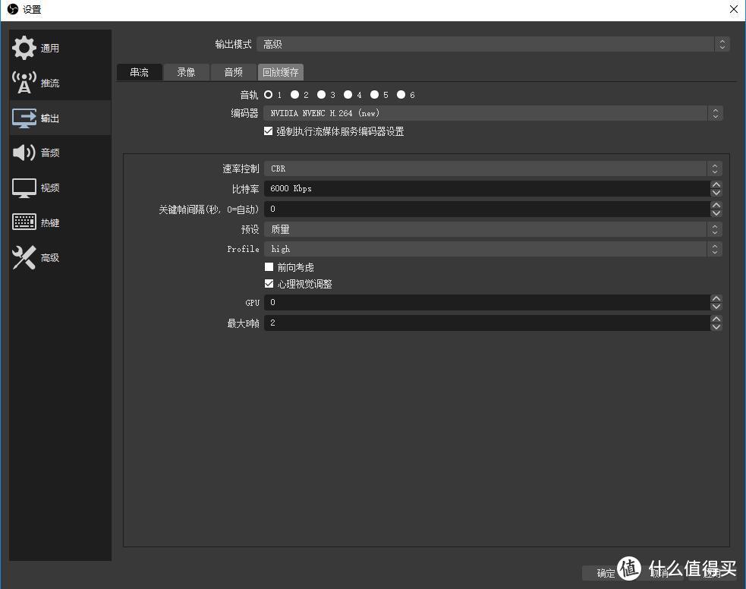This screenshot has height=589, width=746.
Task: Open the 编码器 dropdown NVIDIA NVENC H.264
Action: click(x=493, y=113)
